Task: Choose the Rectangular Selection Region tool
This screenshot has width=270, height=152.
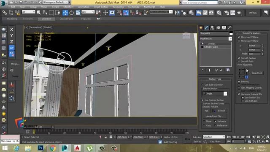Action: [51, 13]
